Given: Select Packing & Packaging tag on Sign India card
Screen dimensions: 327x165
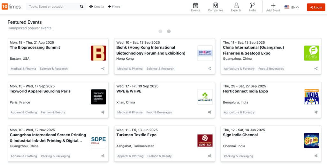Looking at the screenshot, I should [x=238, y=156].
